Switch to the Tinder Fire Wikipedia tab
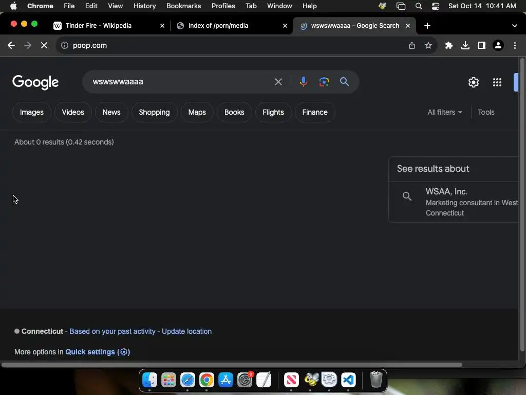Screen dimensions: 526x395 click(x=109, y=26)
